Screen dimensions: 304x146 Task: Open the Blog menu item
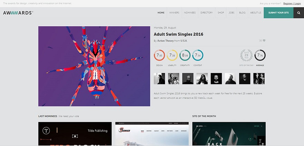pyautogui.click(x=243, y=13)
